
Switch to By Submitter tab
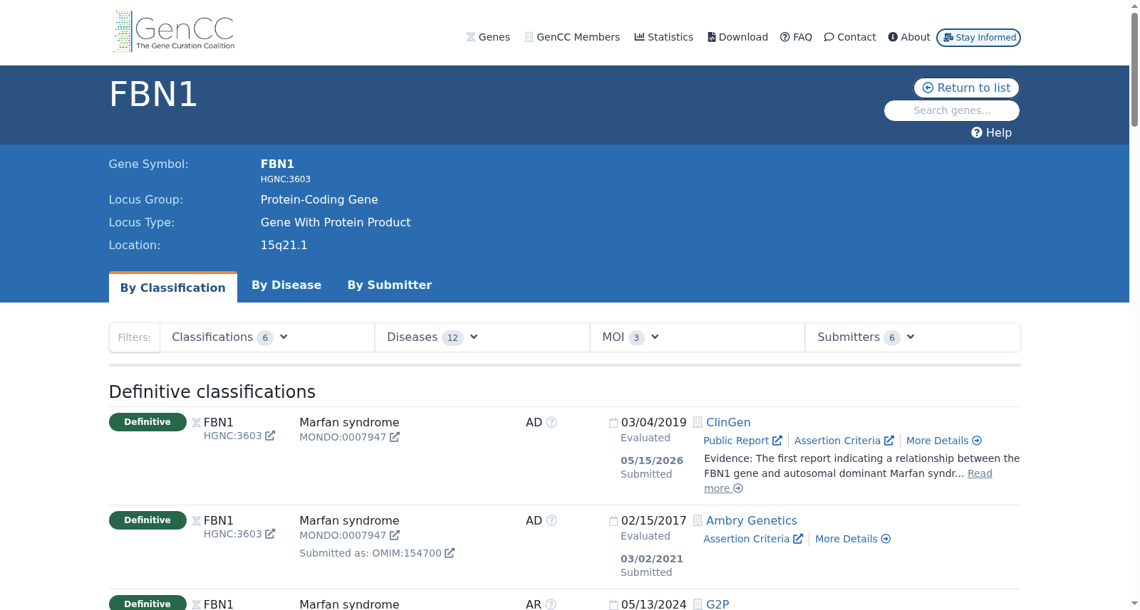390,285
